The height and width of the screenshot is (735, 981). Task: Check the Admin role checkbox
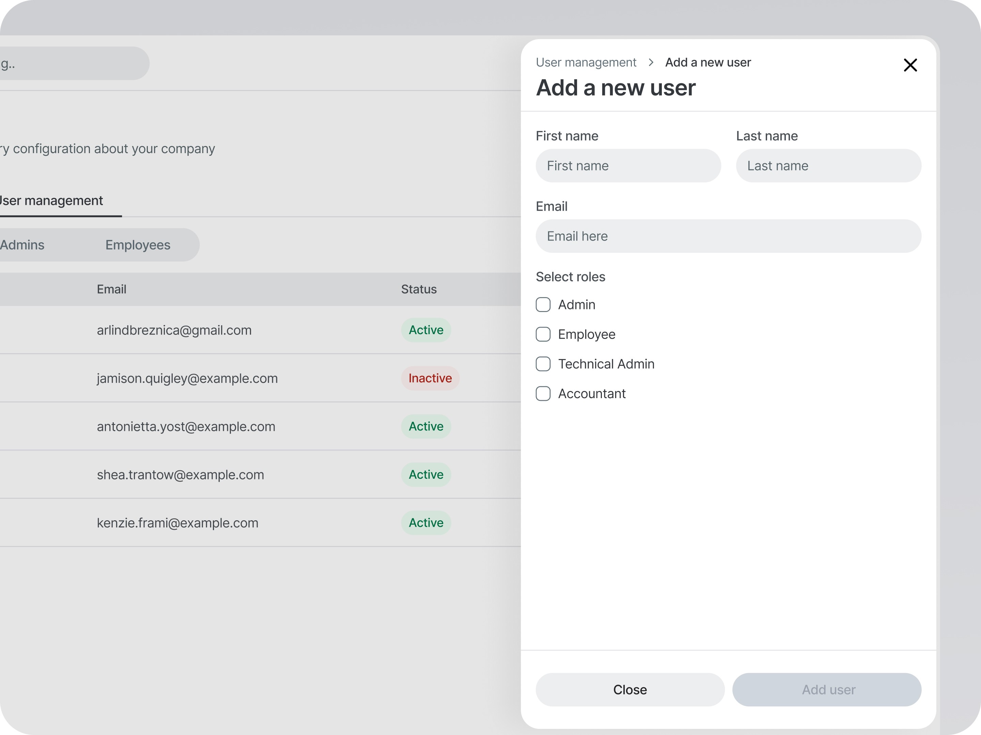tap(543, 305)
